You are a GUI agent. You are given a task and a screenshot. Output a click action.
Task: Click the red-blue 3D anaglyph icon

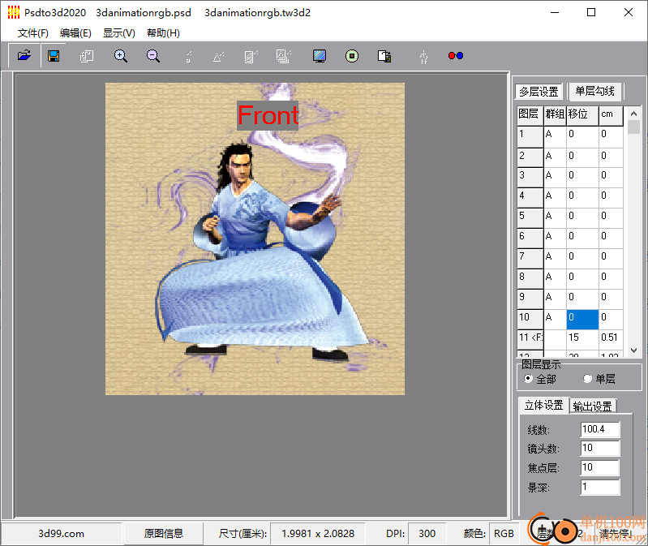[x=456, y=56]
